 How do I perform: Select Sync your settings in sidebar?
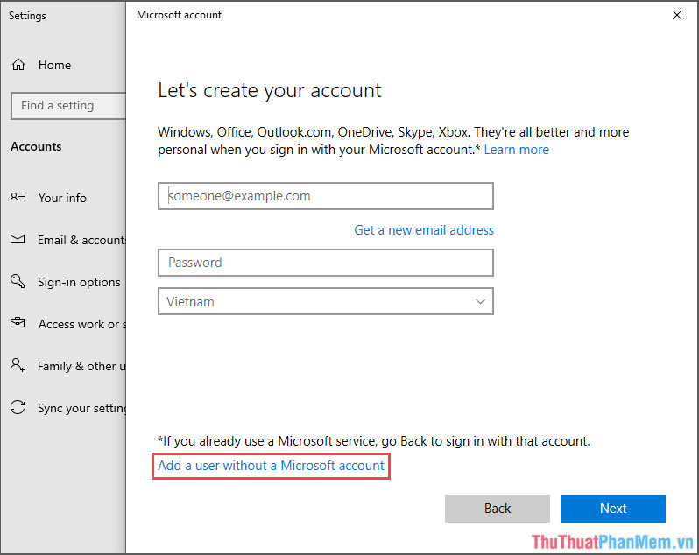pyautogui.click(x=82, y=408)
